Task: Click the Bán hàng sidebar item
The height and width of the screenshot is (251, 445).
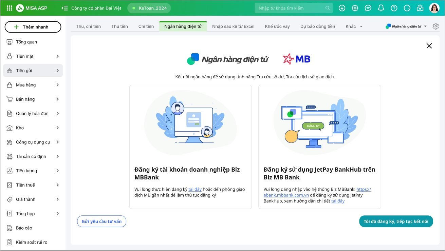Action: click(x=33, y=99)
